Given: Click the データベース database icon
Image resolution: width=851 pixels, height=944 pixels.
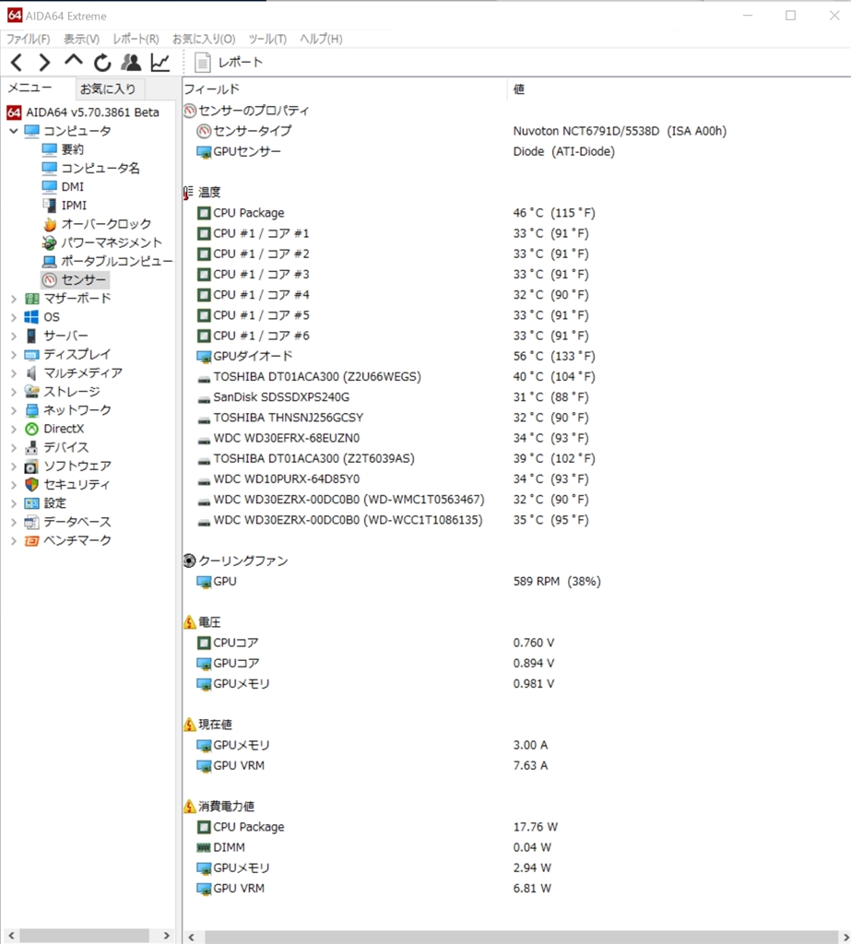Looking at the screenshot, I should 32,522.
